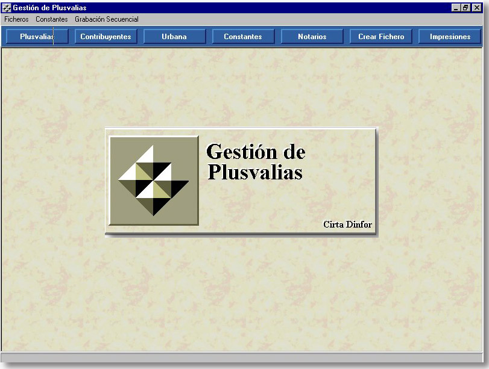Click the Constantes toolbar button
Screen dimensions: 489x369
pyautogui.click(x=243, y=37)
